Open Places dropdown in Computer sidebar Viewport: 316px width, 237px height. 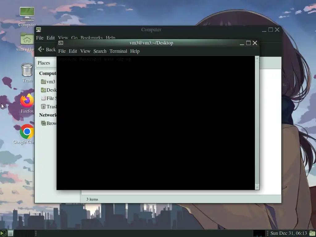(x=46, y=63)
